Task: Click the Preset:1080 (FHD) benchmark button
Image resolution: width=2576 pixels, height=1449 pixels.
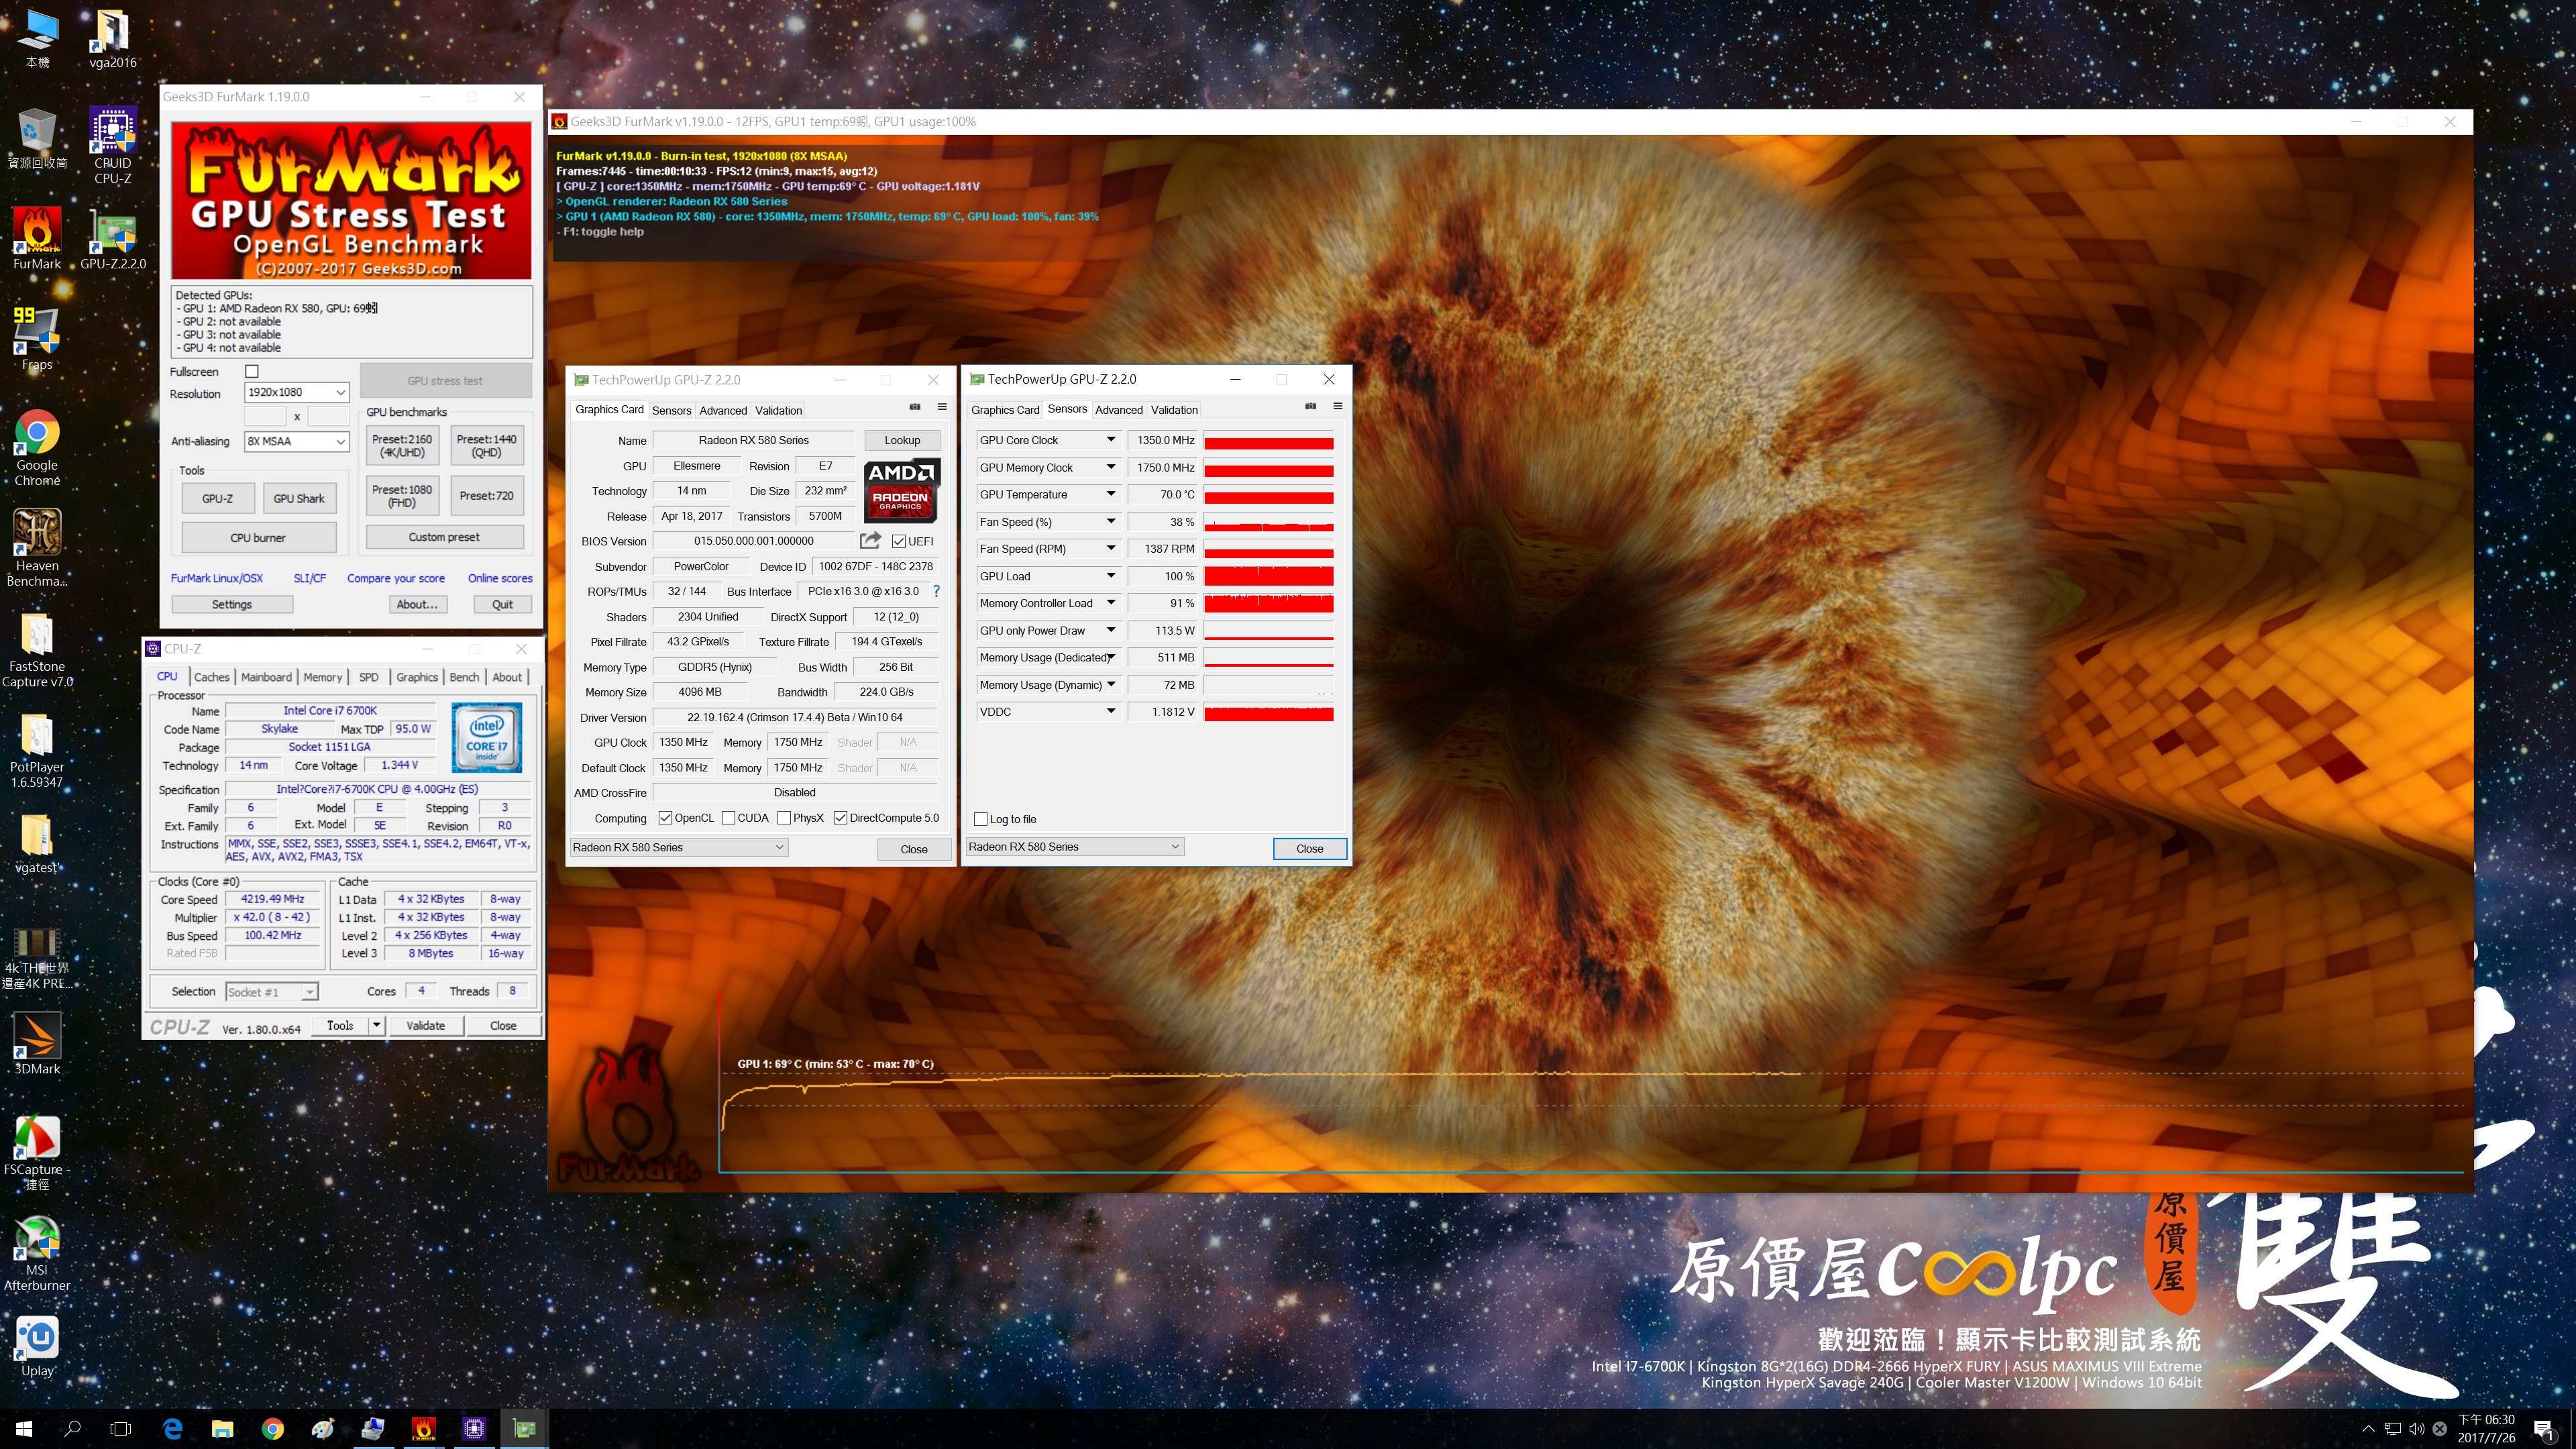Action: point(402,496)
